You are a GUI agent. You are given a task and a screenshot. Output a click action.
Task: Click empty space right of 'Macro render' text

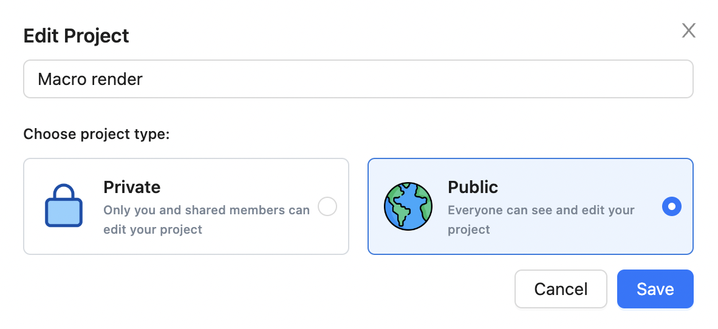[x=425, y=79]
